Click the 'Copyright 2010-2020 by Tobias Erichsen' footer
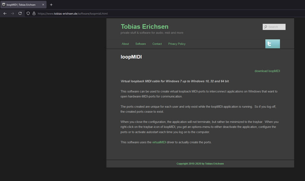 pyautogui.click(x=200, y=164)
